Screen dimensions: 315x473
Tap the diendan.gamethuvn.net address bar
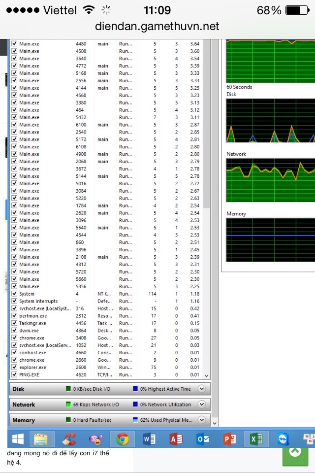coord(157,27)
